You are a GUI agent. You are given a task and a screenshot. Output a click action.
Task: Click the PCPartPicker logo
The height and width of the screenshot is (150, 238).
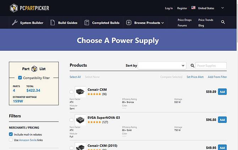pyautogui.click(x=29, y=8)
